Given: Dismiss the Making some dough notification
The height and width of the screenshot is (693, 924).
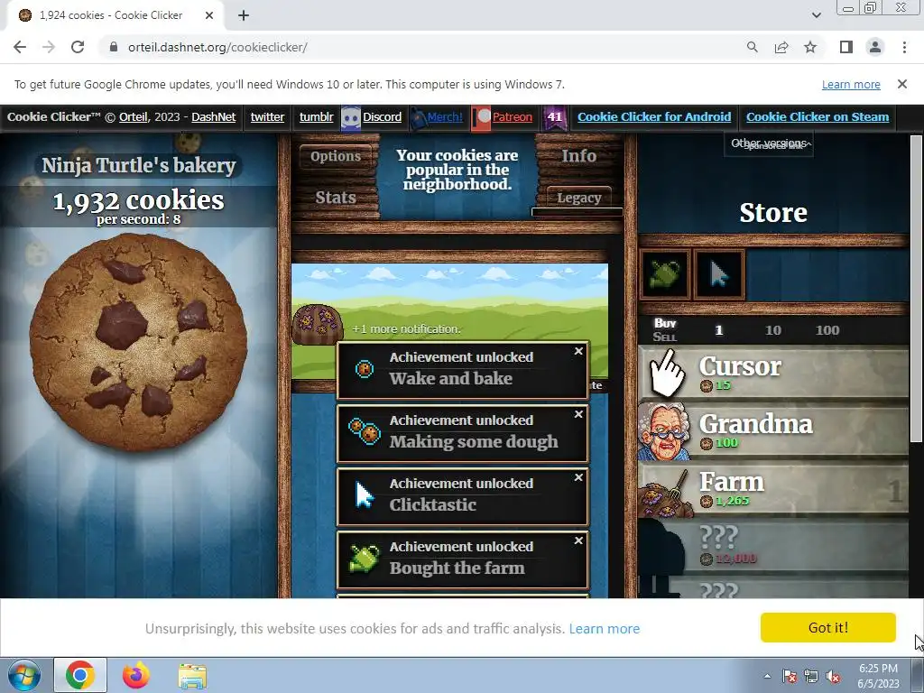Looking at the screenshot, I should tap(578, 414).
